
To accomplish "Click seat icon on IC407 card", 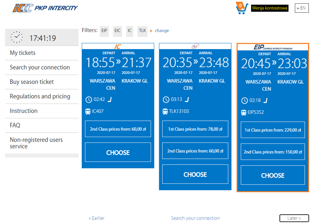I will (110, 99).
